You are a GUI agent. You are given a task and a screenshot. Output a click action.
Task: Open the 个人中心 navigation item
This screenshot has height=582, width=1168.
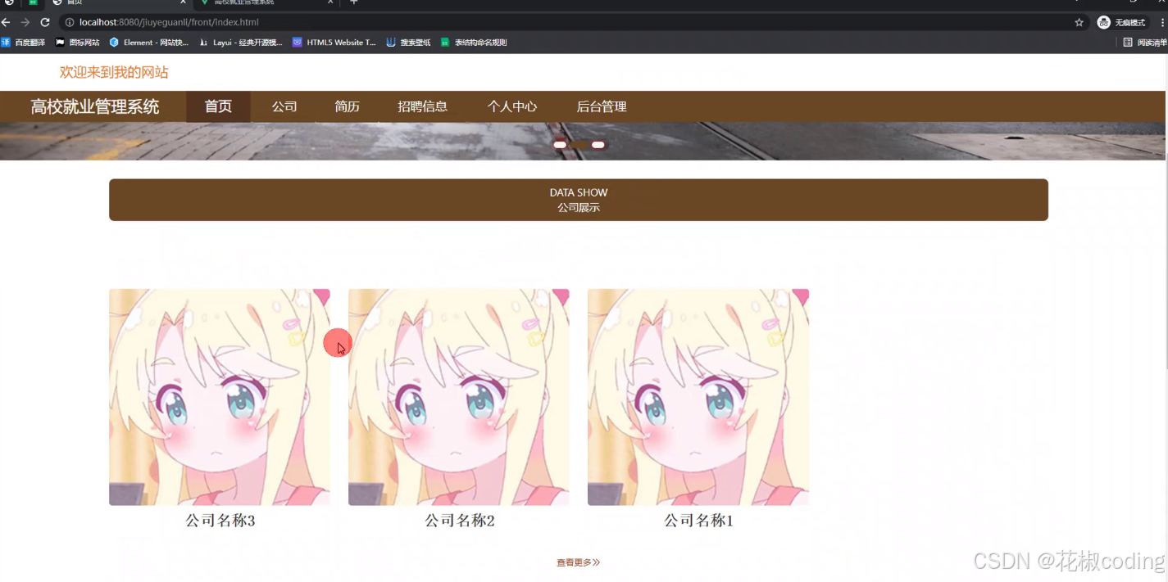[x=512, y=106]
